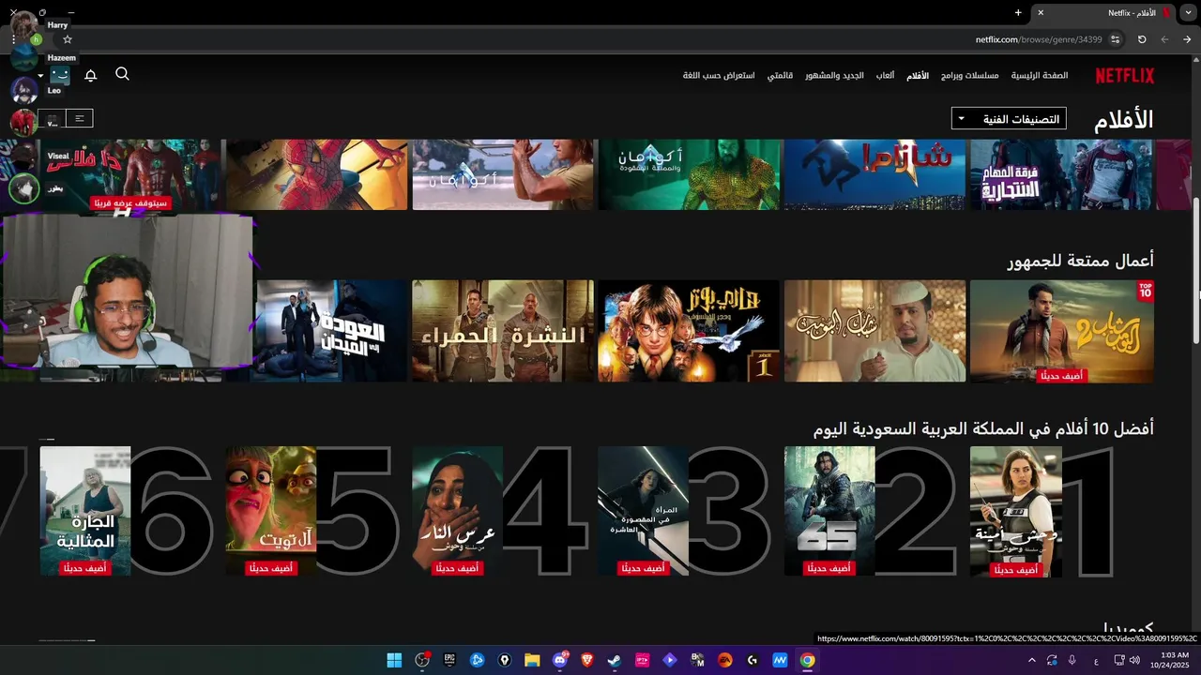Open النشرة الحمراء Red Notice thumbnail
The width and height of the screenshot is (1201, 675).
click(503, 331)
